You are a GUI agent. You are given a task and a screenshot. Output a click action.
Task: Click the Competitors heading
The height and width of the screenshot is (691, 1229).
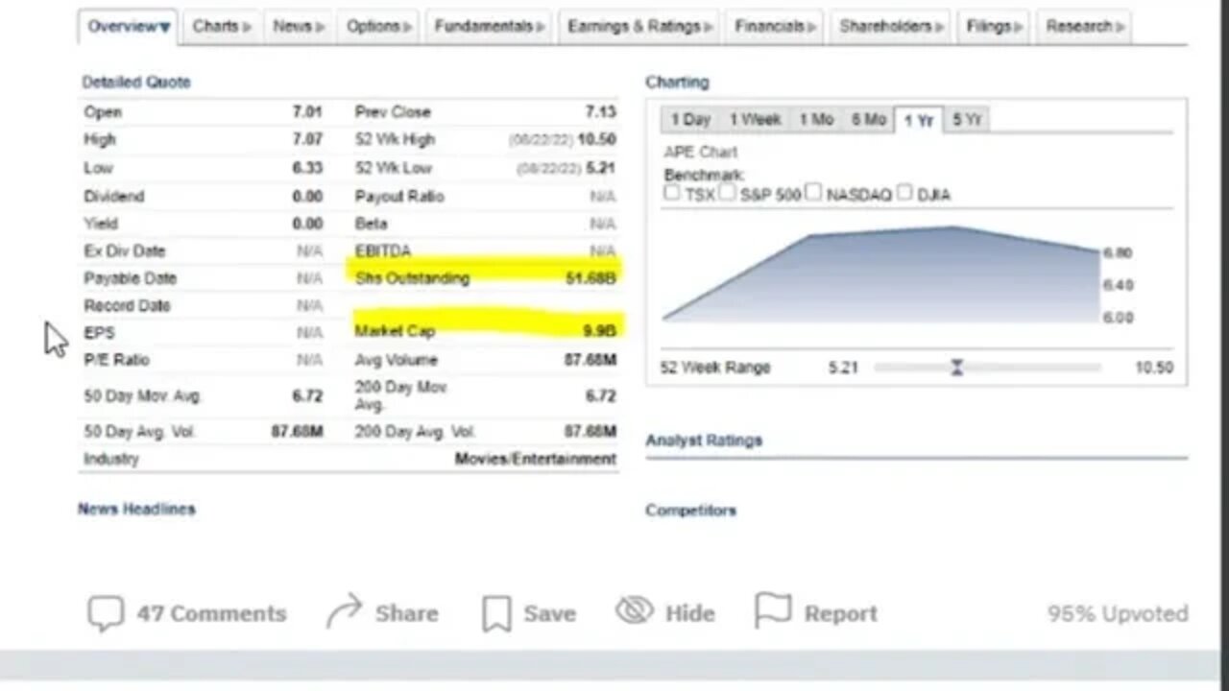coord(691,511)
